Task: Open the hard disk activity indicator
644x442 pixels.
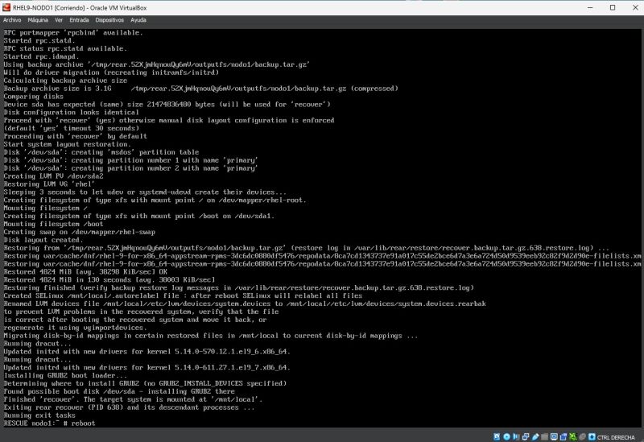Action: [x=497, y=436]
